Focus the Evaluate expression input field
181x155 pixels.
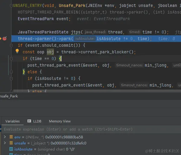[91, 129]
